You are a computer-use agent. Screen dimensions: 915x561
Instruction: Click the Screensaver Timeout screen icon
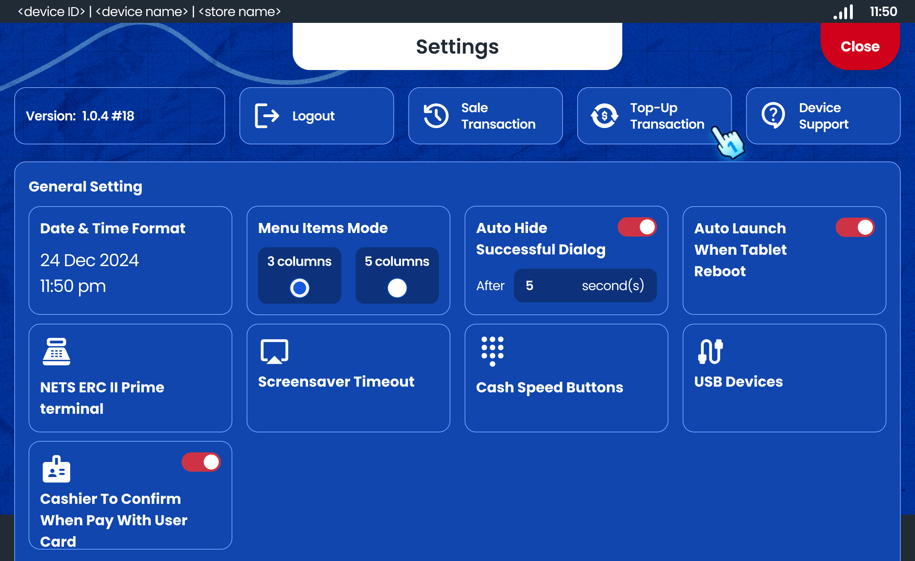(x=274, y=351)
